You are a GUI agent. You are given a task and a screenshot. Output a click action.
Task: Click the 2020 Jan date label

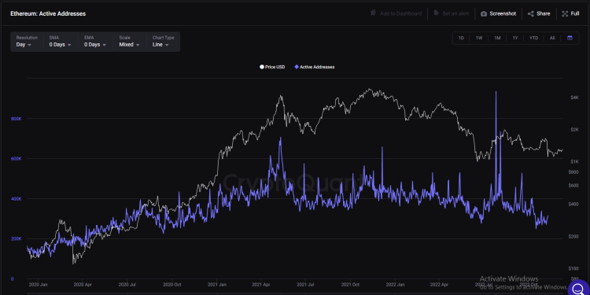coord(39,285)
